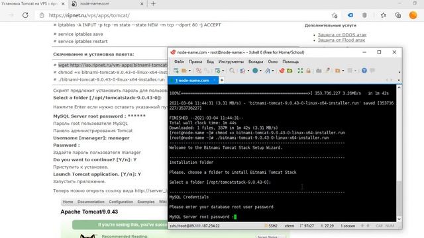Image resolution: width=424 pixels, height=238 pixels.
Task: Open the browser Favorites star icon
Action: (384, 15)
